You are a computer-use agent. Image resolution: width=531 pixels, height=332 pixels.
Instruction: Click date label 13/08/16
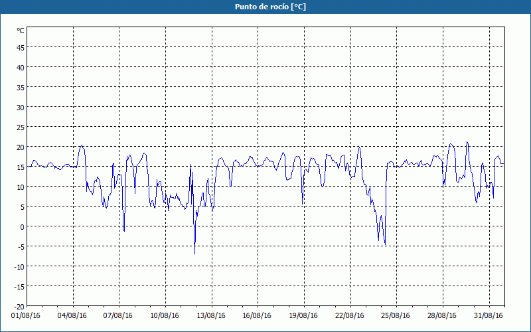point(211,316)
